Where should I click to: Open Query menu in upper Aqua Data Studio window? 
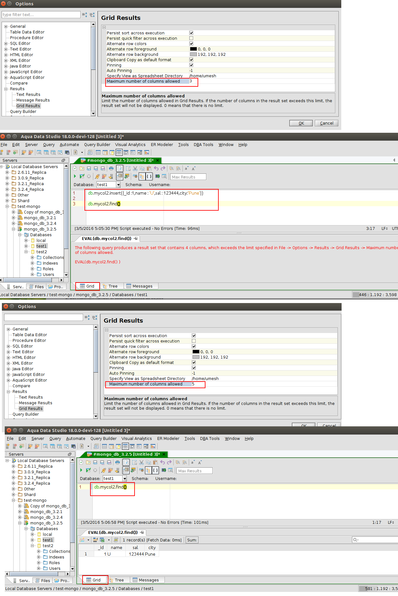click(49, 145)
